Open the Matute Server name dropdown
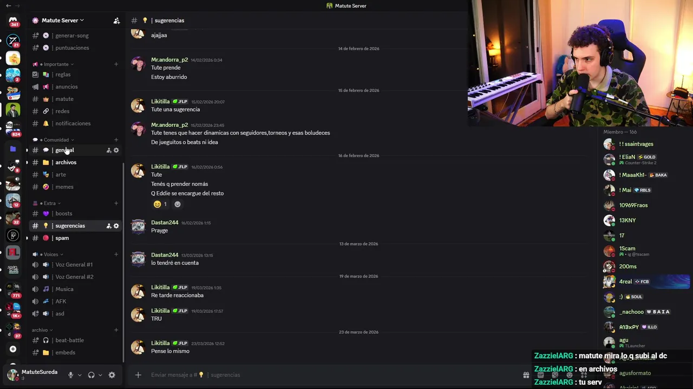693x389 pixels. (x=58, y=21)
